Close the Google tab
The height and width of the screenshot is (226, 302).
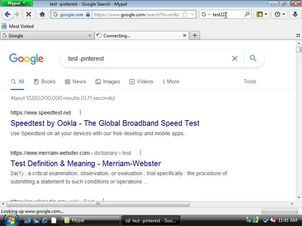point(90,35)
